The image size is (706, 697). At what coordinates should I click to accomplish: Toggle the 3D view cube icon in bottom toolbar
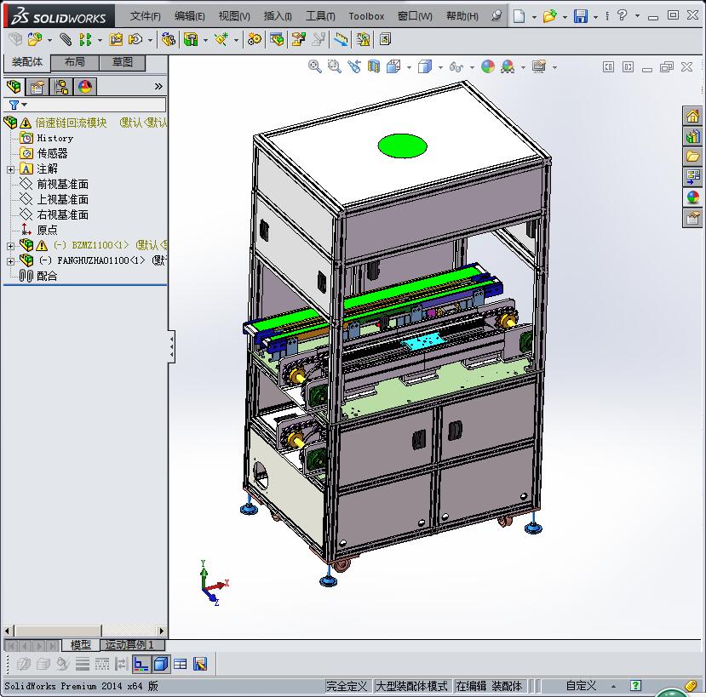[161, 664]
